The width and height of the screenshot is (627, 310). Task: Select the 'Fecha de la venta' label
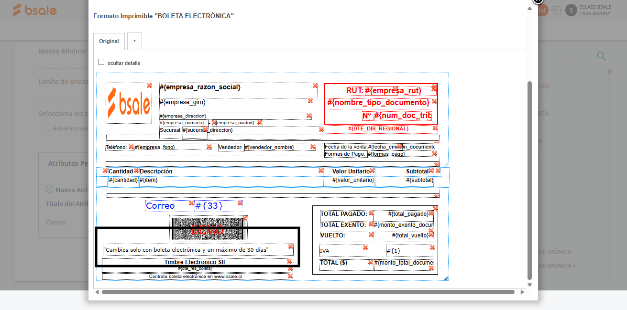pos(346,147)
